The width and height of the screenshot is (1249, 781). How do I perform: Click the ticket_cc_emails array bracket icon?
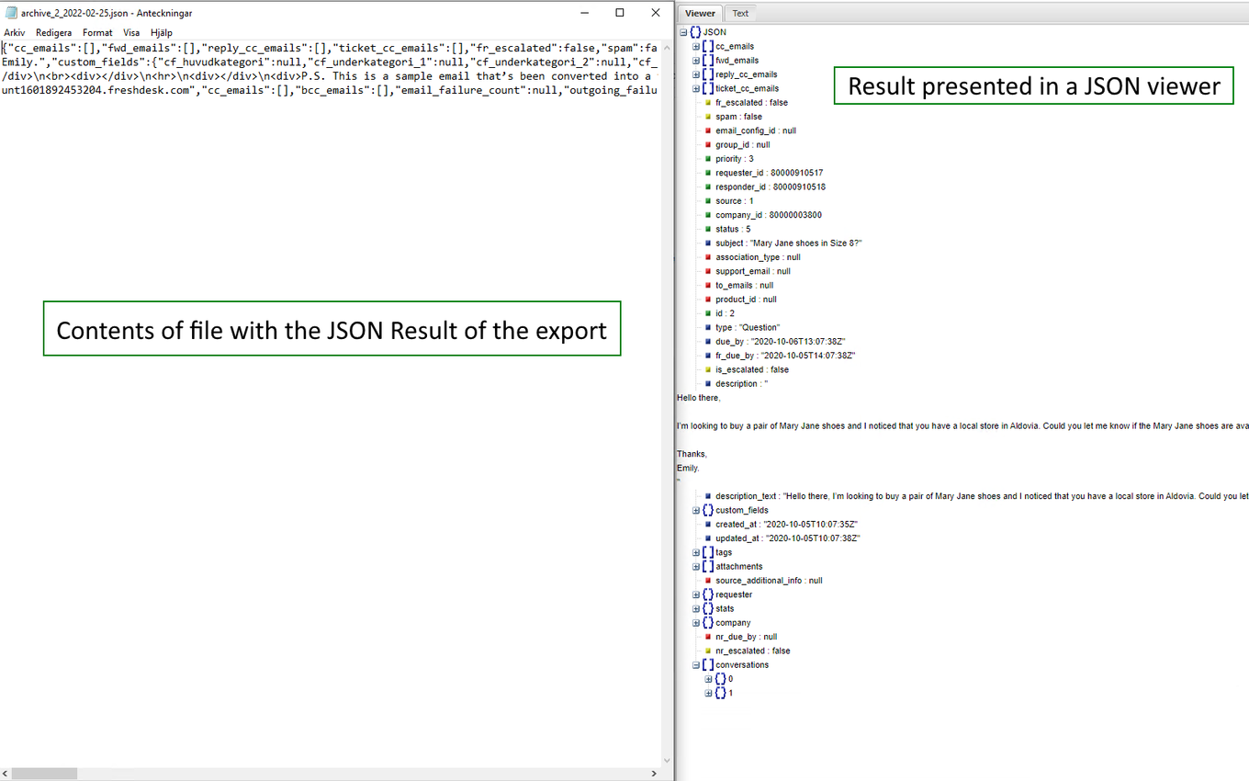(708, 89)
